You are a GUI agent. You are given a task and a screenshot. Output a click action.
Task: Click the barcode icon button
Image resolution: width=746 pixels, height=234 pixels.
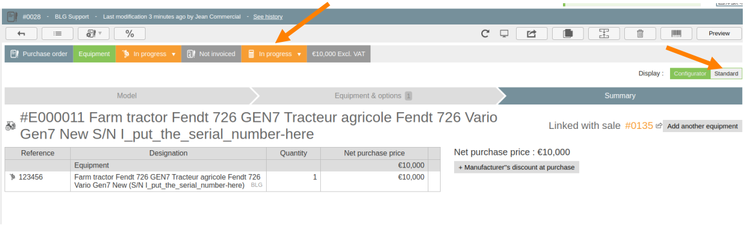676,34
